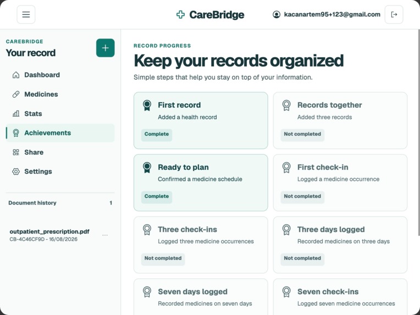Click the First check-in card title

(x=323, y=168)
